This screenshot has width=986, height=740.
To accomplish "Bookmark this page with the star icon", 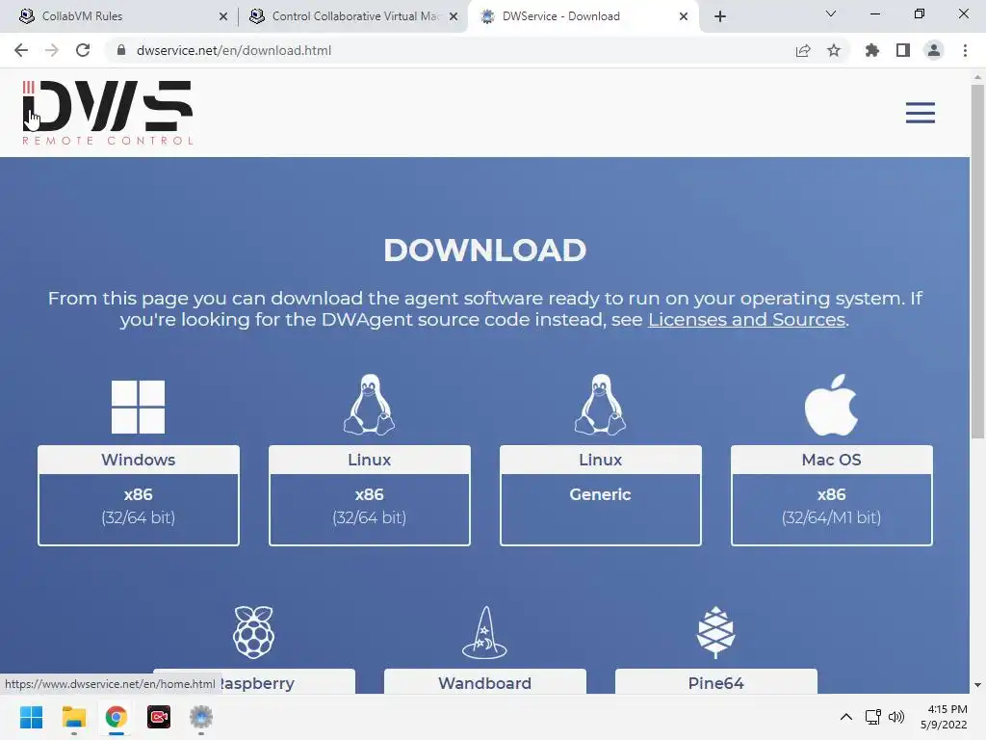I will click(834, 50).
